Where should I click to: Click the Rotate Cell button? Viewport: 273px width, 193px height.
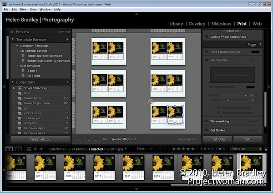coord(233,31)
